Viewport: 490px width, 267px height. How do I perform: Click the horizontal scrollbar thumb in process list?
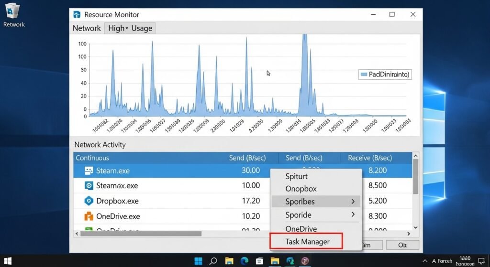(x=141, y=234)
